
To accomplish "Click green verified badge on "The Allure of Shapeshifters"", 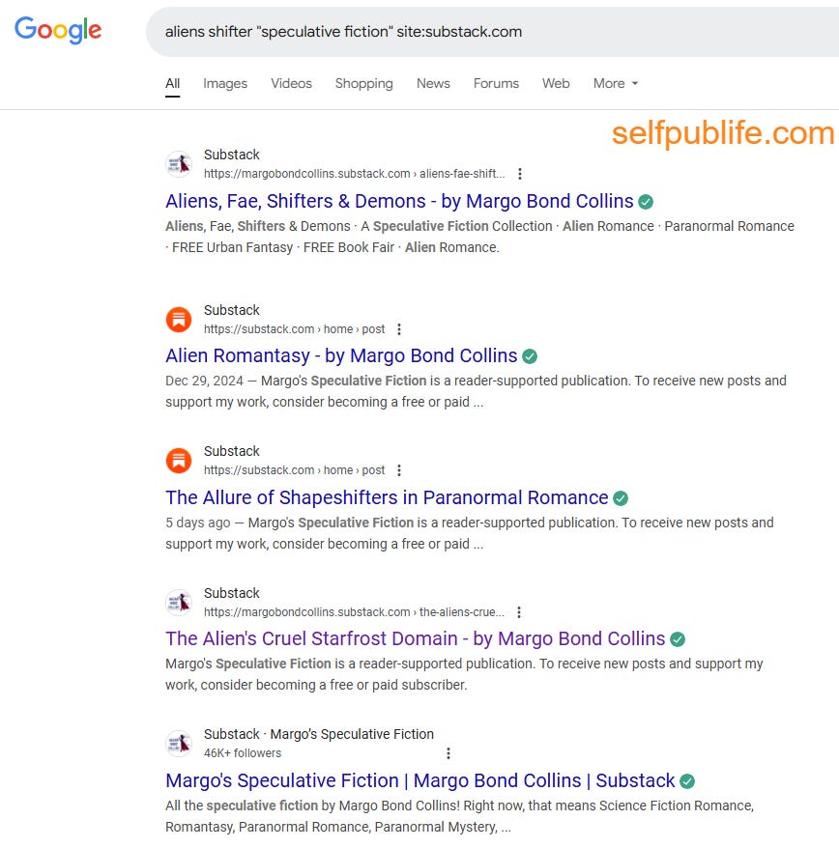I will point(619,497).
